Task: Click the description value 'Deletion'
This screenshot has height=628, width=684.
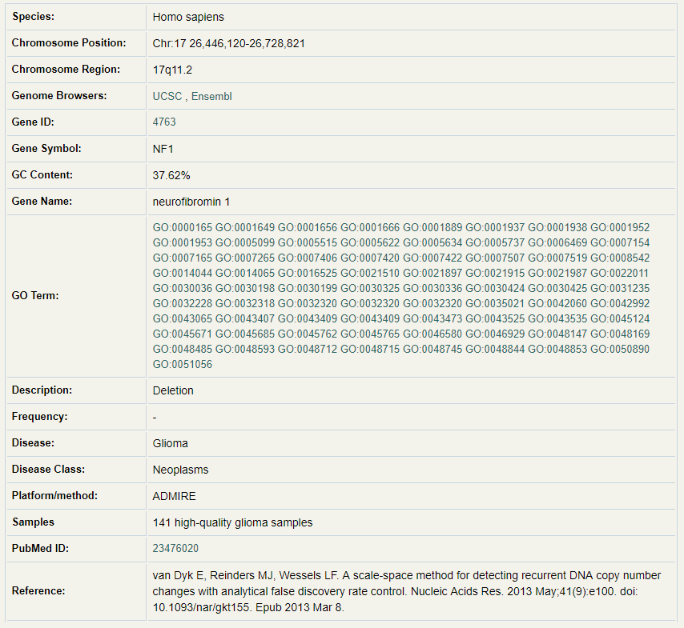Action: point(173,390)
